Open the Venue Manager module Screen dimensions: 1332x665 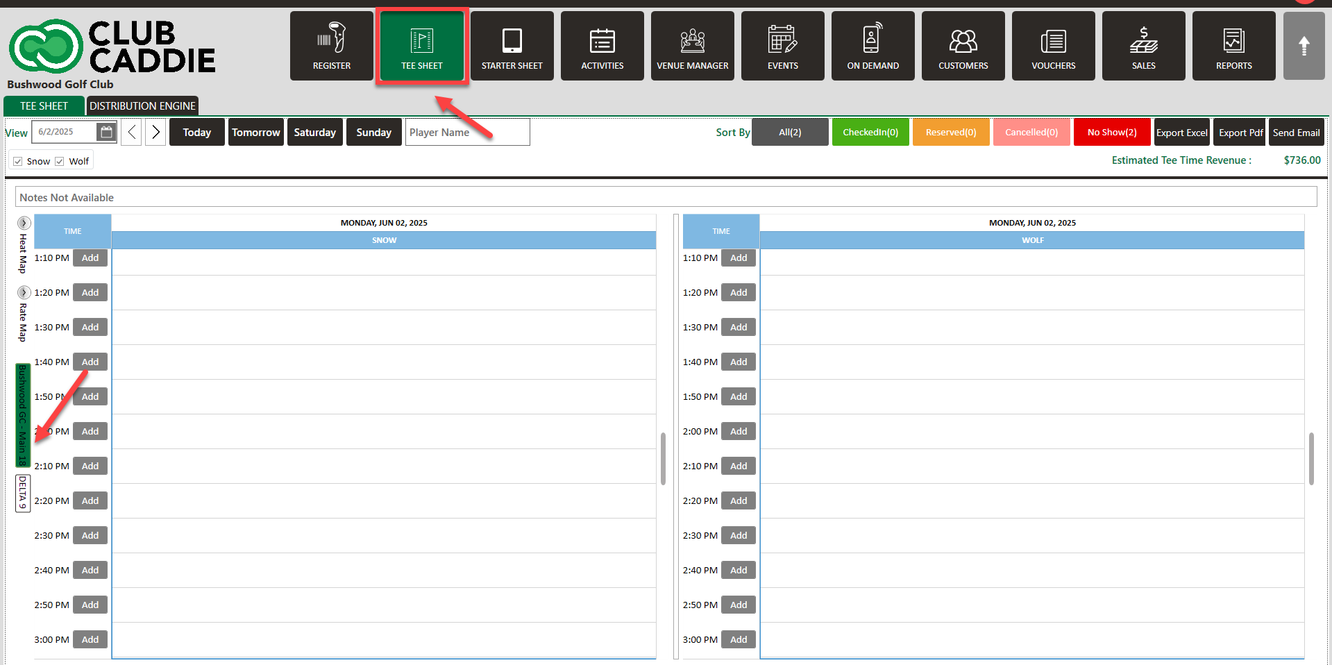[693, 46]
